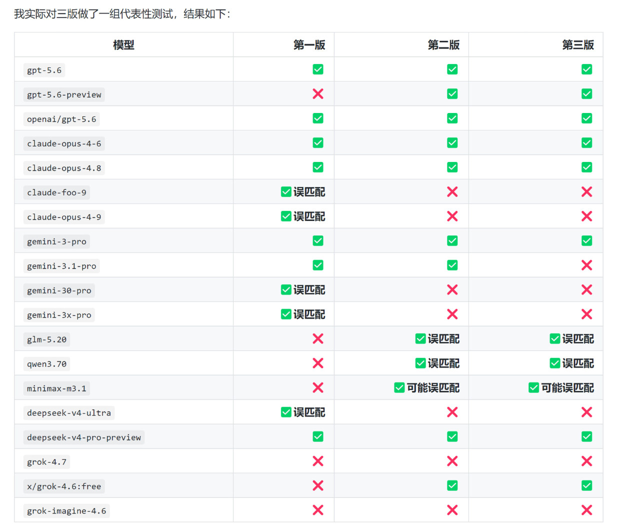The height and width of the screenshot is (530, 627).
Task: Select the glm-5.20 model name
Action: [x=47, y=340]
